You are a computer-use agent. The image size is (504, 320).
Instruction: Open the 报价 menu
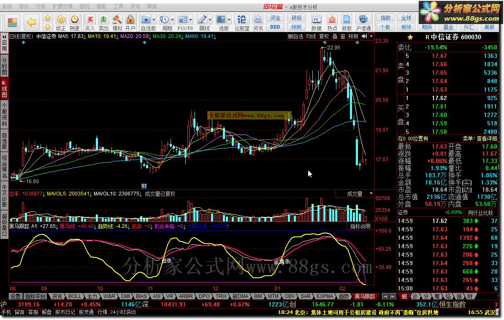(24, 6)
